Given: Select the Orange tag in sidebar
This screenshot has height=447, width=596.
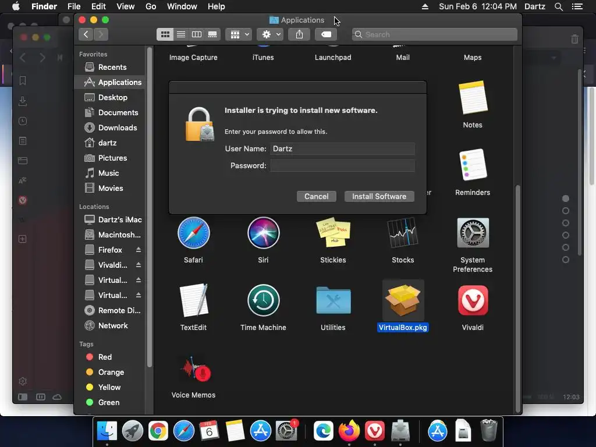Looking at the screenshot, I should pyautogui.click(x=109, y=372).
